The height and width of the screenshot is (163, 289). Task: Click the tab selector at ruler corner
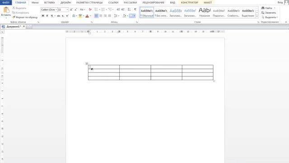tap(2, 32)
